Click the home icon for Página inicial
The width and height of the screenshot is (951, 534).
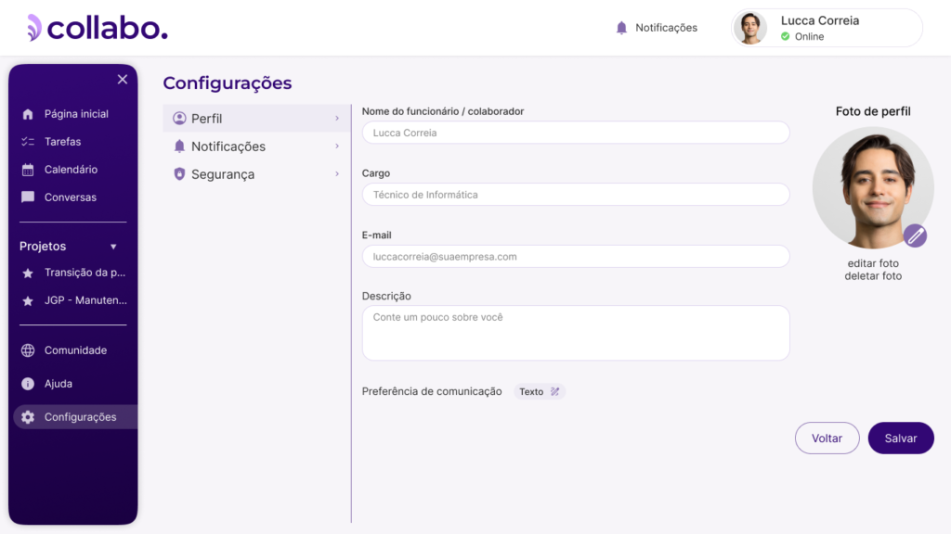[x=27, y=114]
